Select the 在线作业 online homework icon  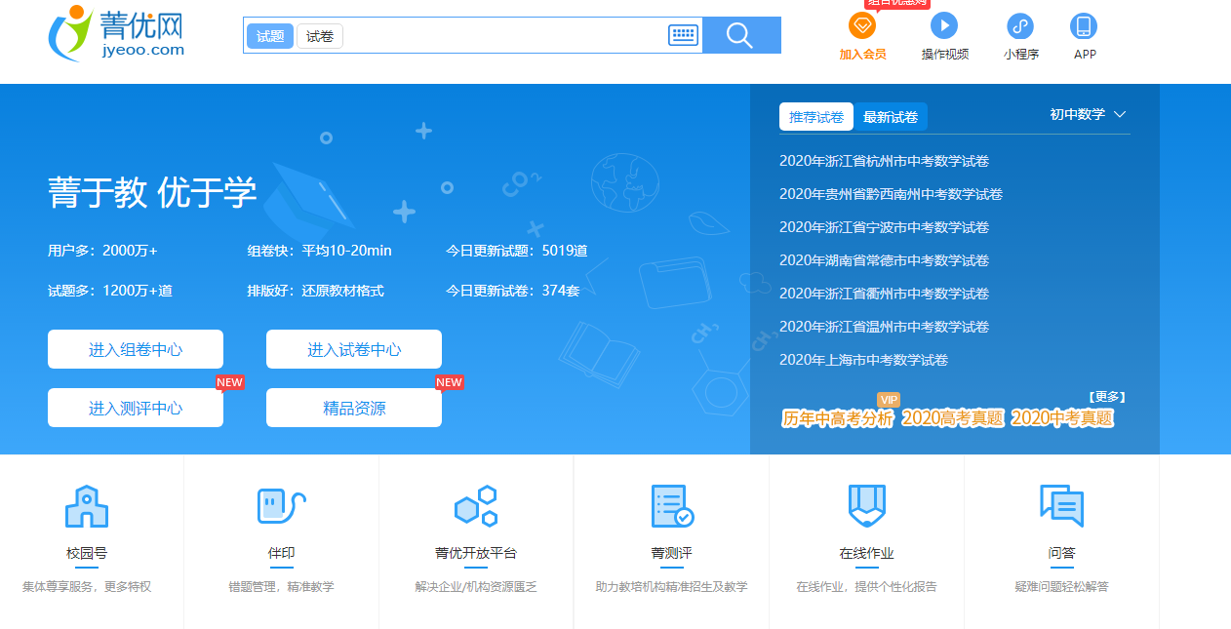click(866, 505)
